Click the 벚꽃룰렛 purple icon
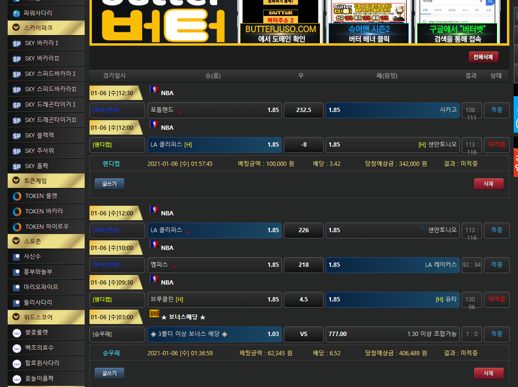Viewport: 518px width, 387px height. click(x=17, y=333)
